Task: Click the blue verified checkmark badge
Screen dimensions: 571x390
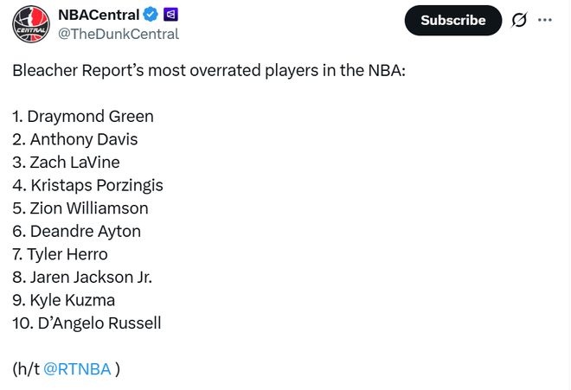Action: 151,14
